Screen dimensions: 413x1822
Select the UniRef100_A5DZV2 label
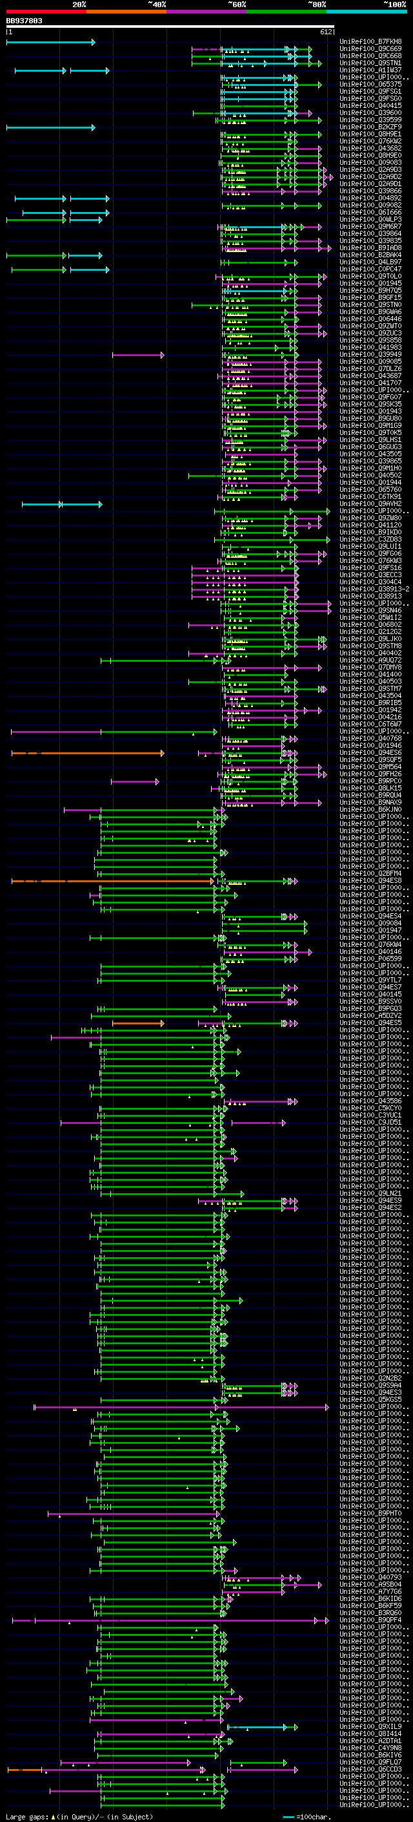(x=370, y=1015)
